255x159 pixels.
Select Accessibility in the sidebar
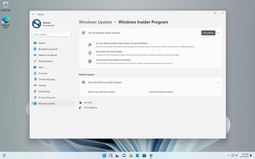[53, 91]
